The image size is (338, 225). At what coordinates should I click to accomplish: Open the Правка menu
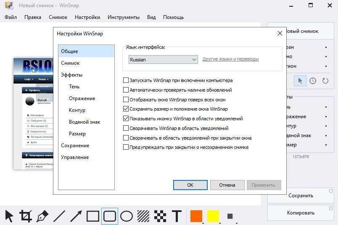tap(33, 17)
